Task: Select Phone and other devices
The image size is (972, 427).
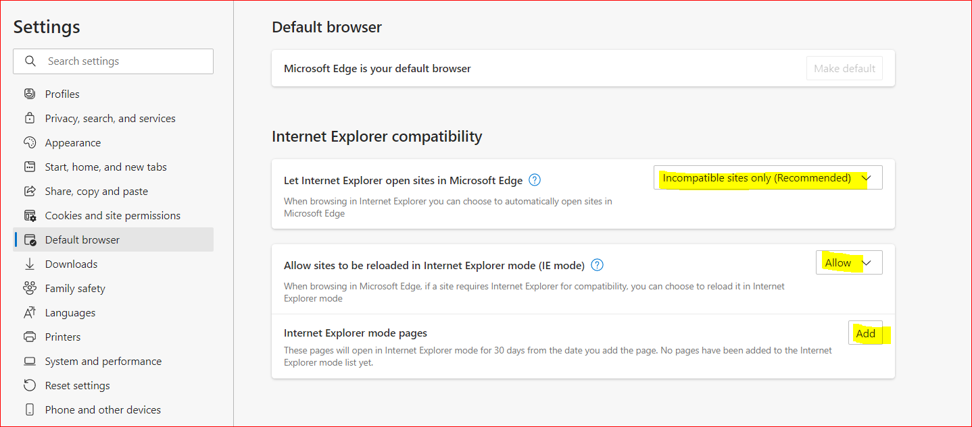Action: [x=103, y=409]
